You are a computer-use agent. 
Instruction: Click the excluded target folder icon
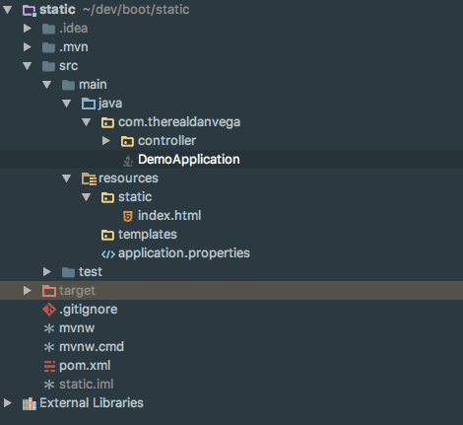tap(49, 291)
